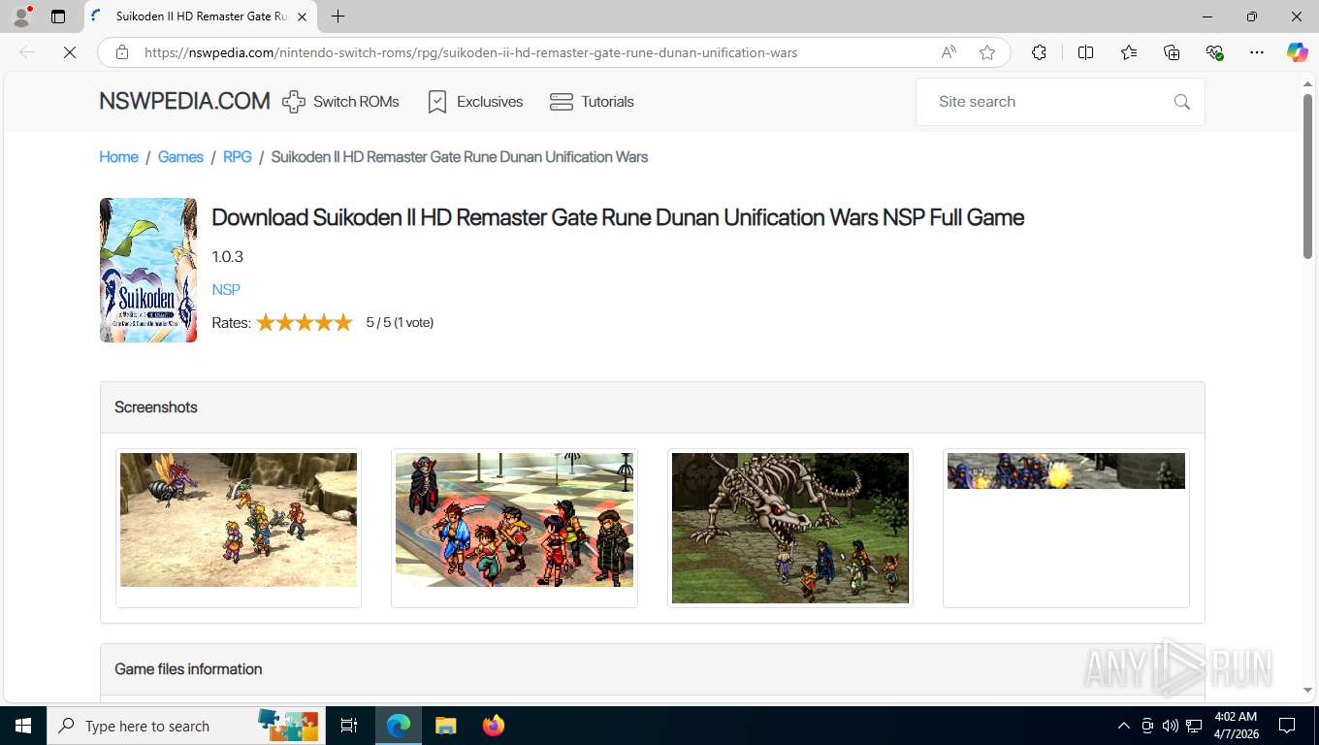Show hidden system tray icons
The image size is (1319, 745).
coord(1124,726)
